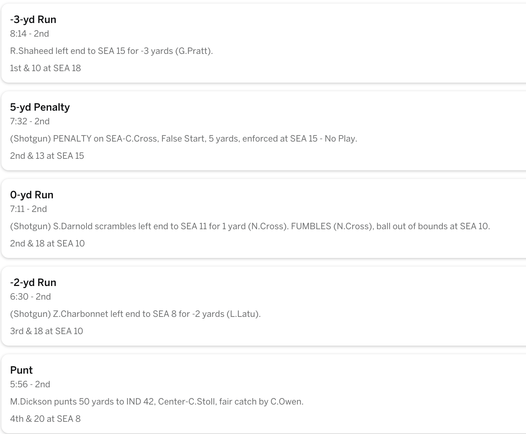Select the M.Dickson punt description

pos(156,402)
